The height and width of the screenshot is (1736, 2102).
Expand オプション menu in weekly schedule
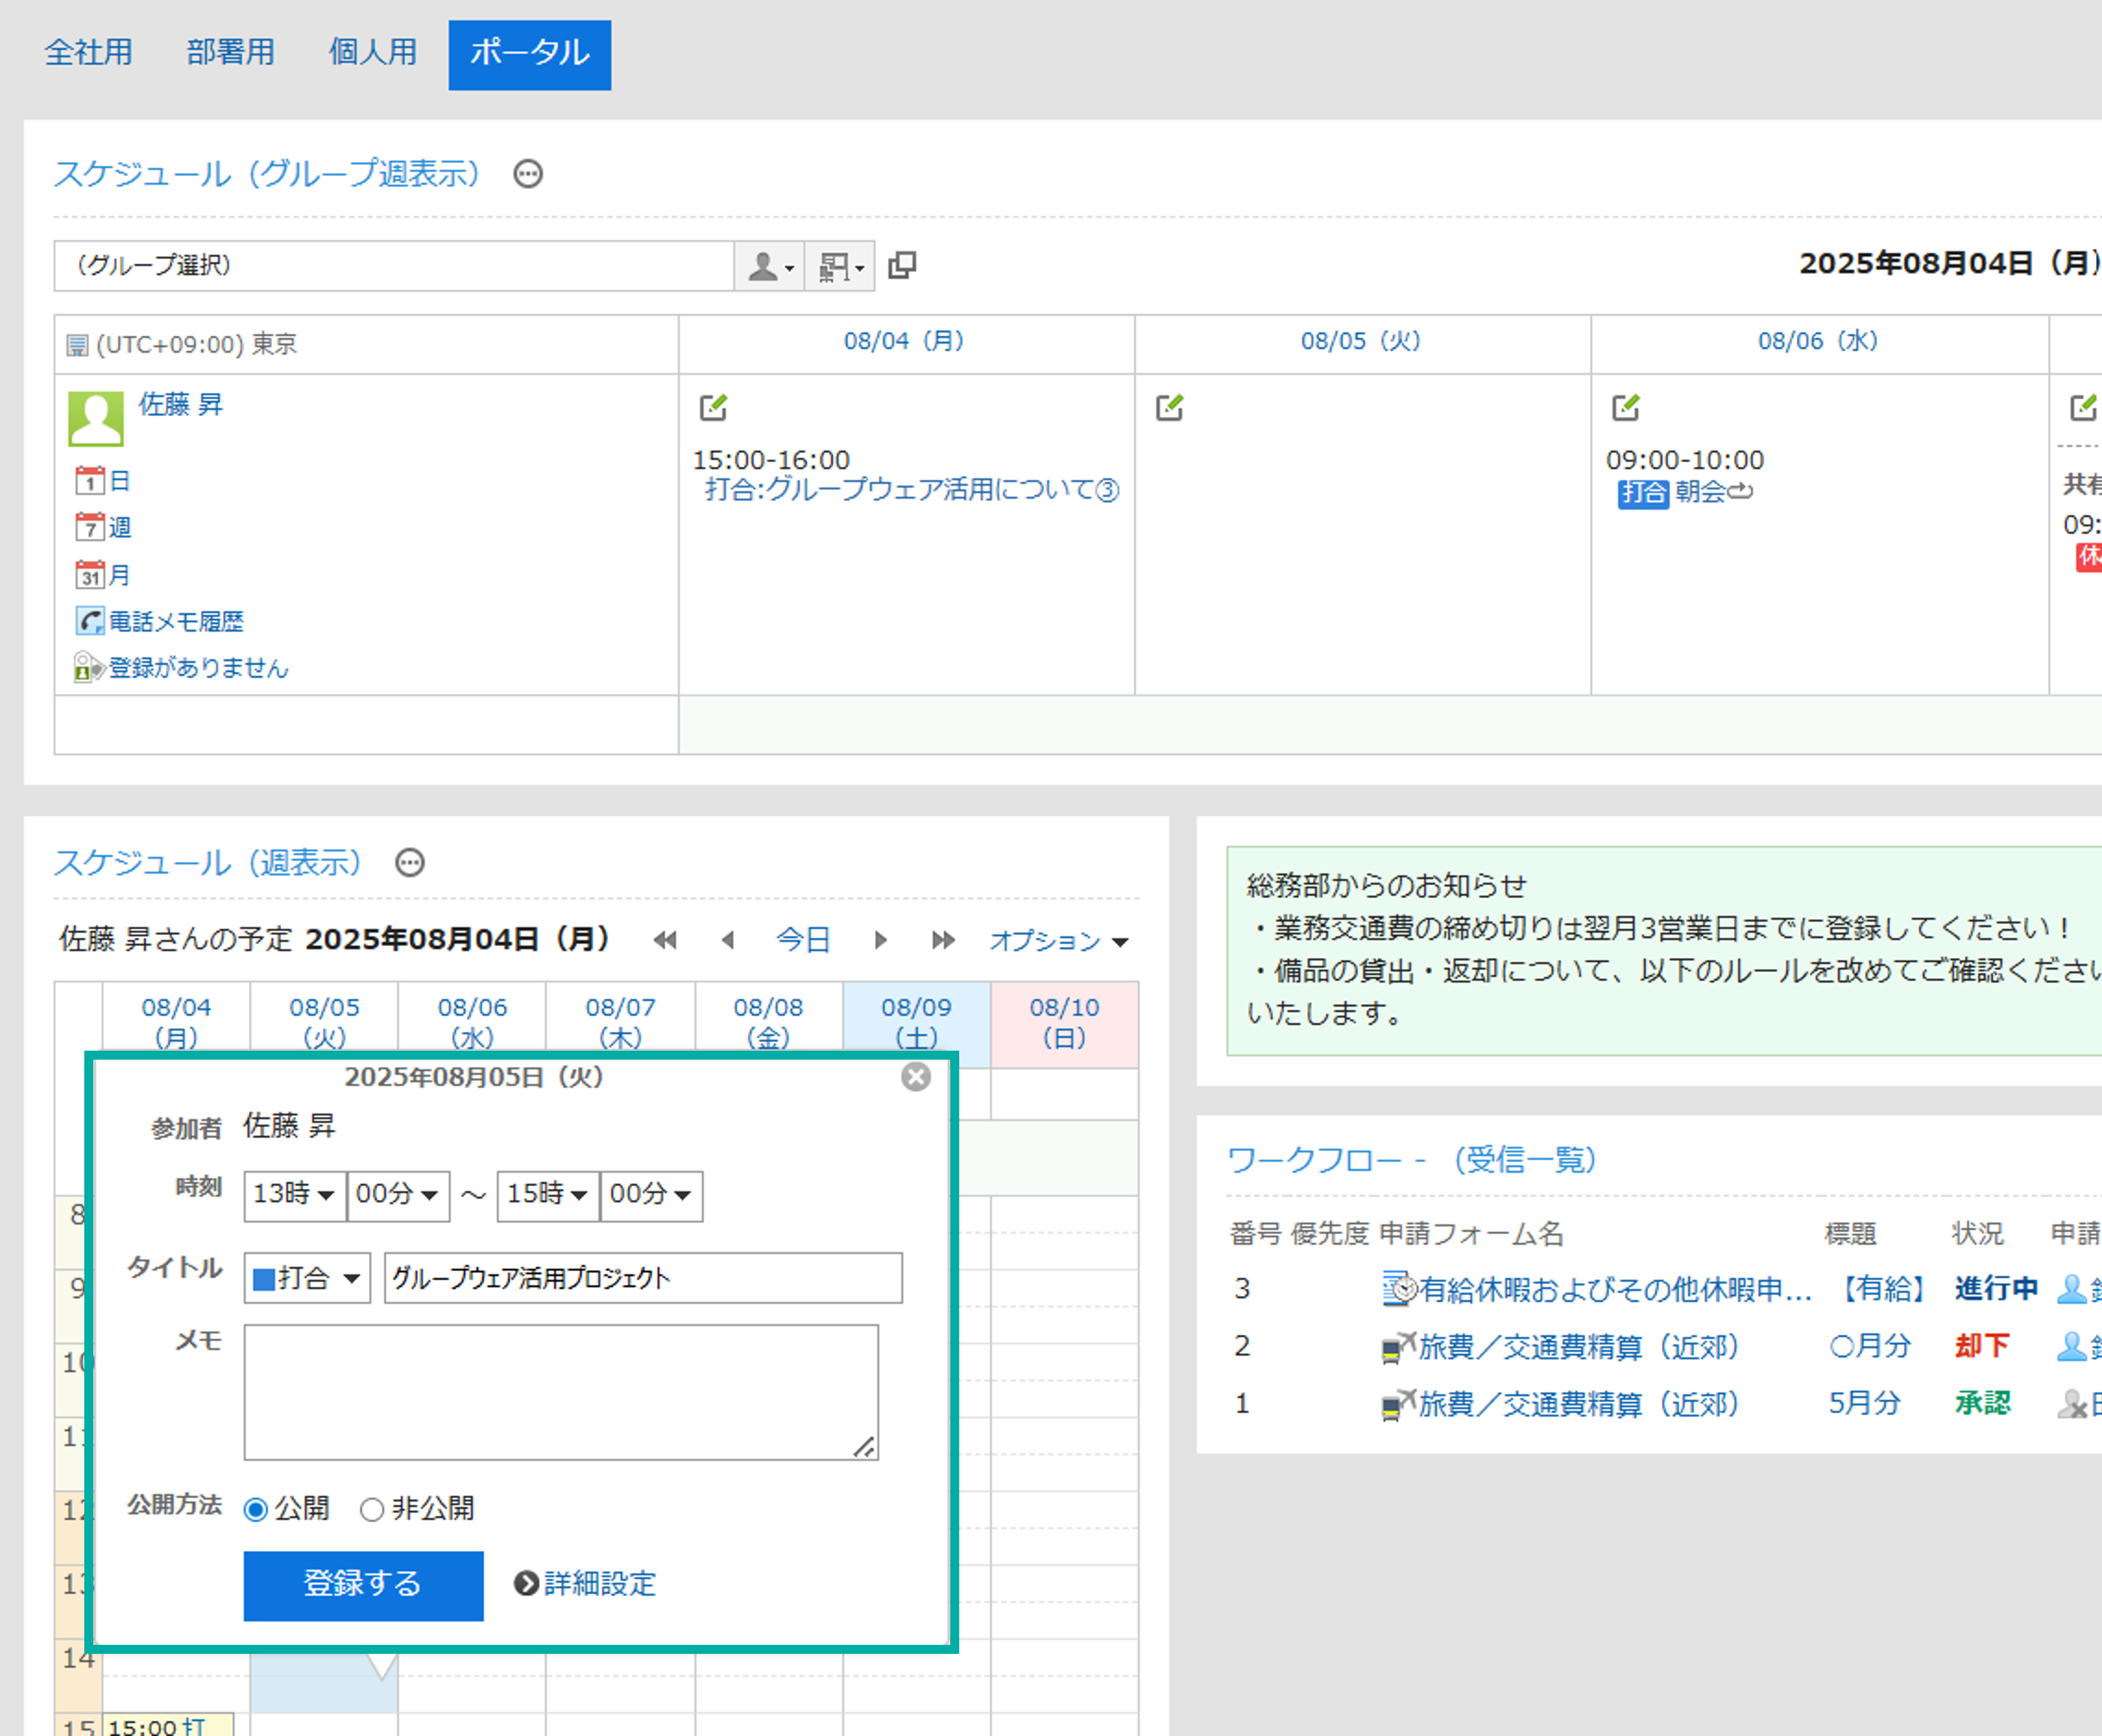click(x=1059, y=941)
